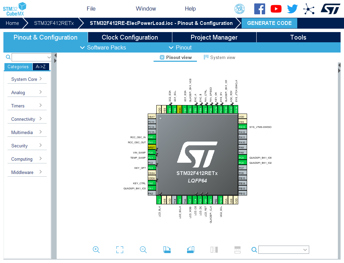
Task: Click the GENERATE CODE button
Action: click(269, 23)
